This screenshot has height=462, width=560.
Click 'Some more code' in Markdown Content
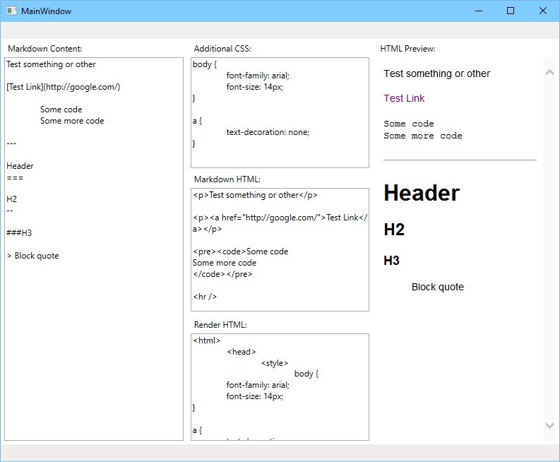(72, 121)
